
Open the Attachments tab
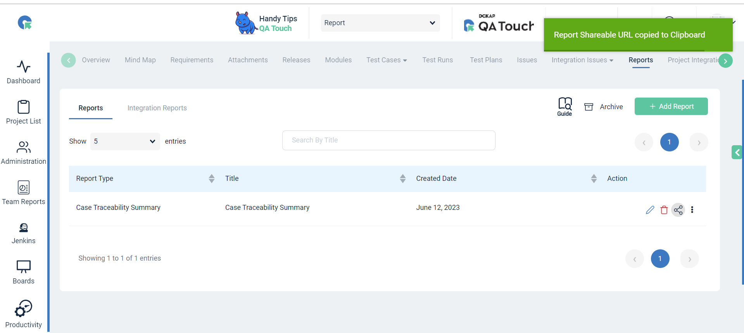click(x=248, y=60)
